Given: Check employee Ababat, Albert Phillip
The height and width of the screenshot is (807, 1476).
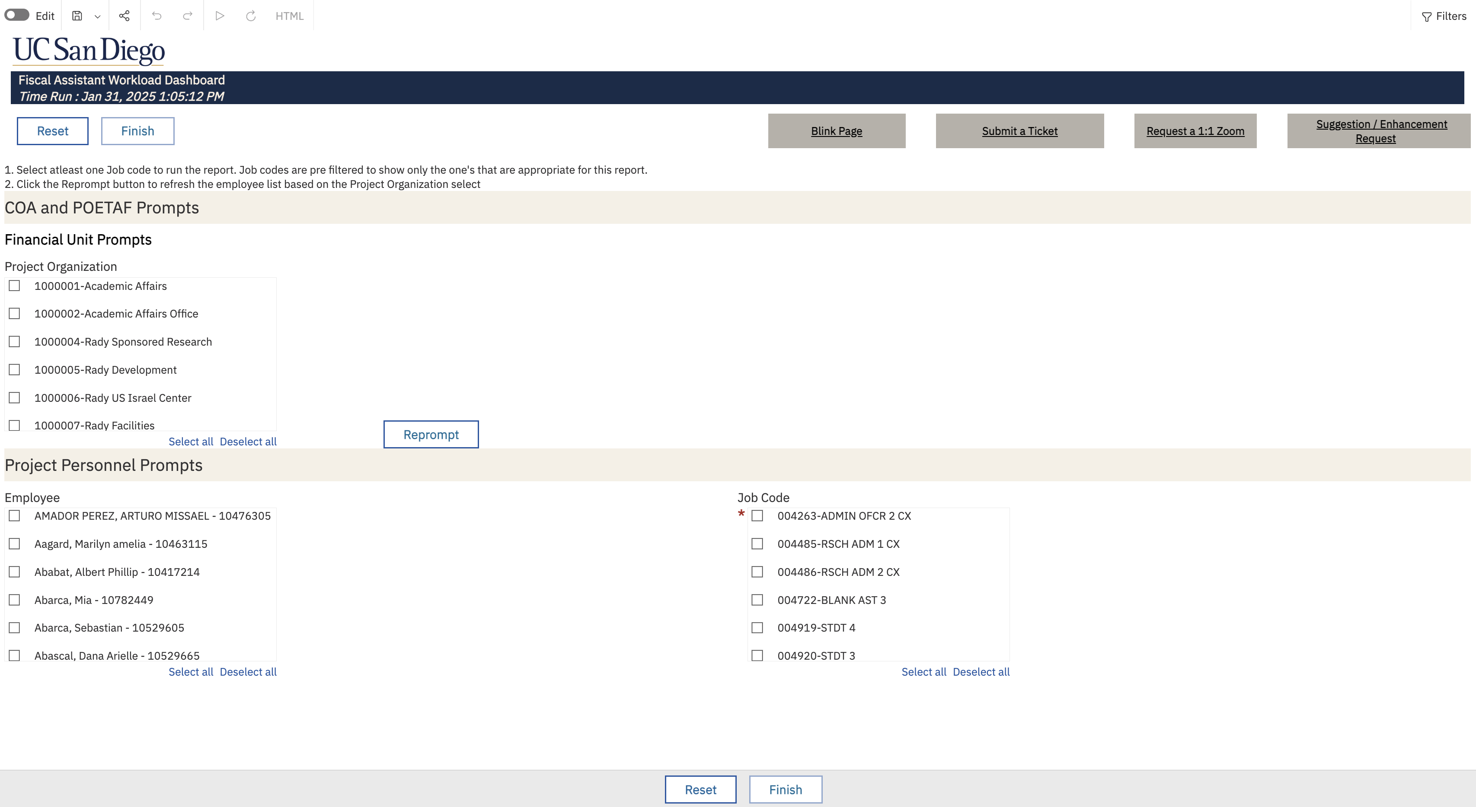Looking at the screenshot, I should (14, 572).
